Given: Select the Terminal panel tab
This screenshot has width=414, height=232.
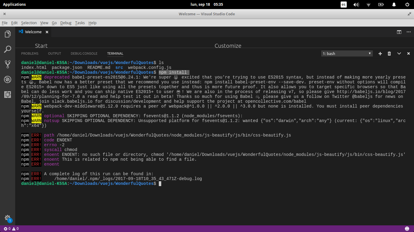Looking at the screenshot, I should point(115,53).
